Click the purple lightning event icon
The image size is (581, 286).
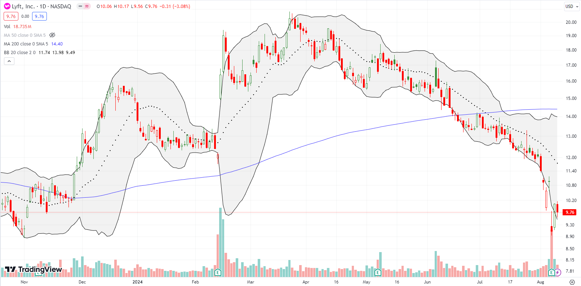(558, 272)
